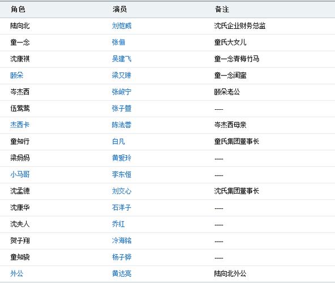Open actor link 吴建飞
The image size is (335, 283).
tap(122, 59)
